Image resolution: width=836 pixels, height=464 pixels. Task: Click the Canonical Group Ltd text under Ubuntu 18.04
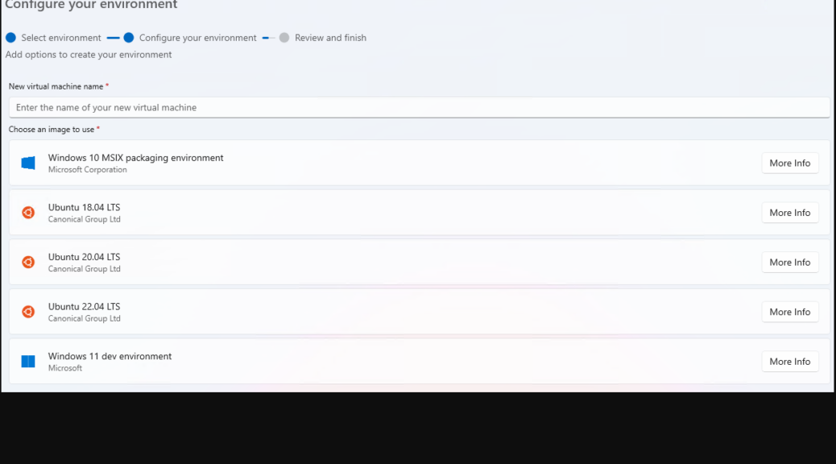(x=85, y=219)
